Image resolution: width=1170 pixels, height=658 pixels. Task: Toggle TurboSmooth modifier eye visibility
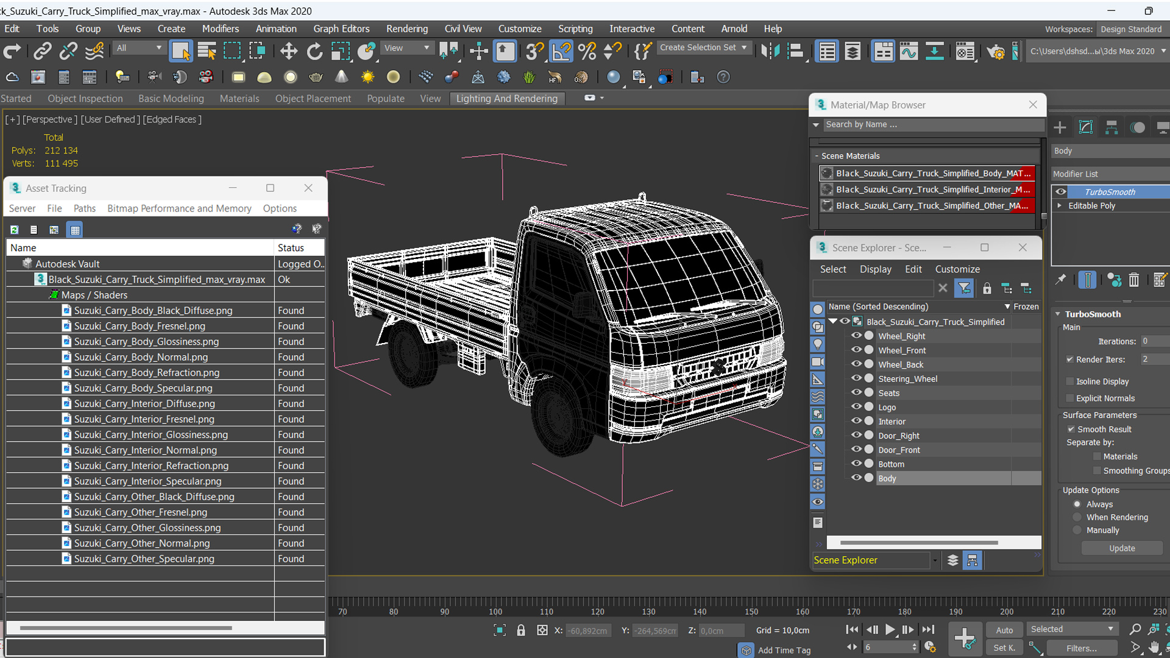click(1061, 192)
